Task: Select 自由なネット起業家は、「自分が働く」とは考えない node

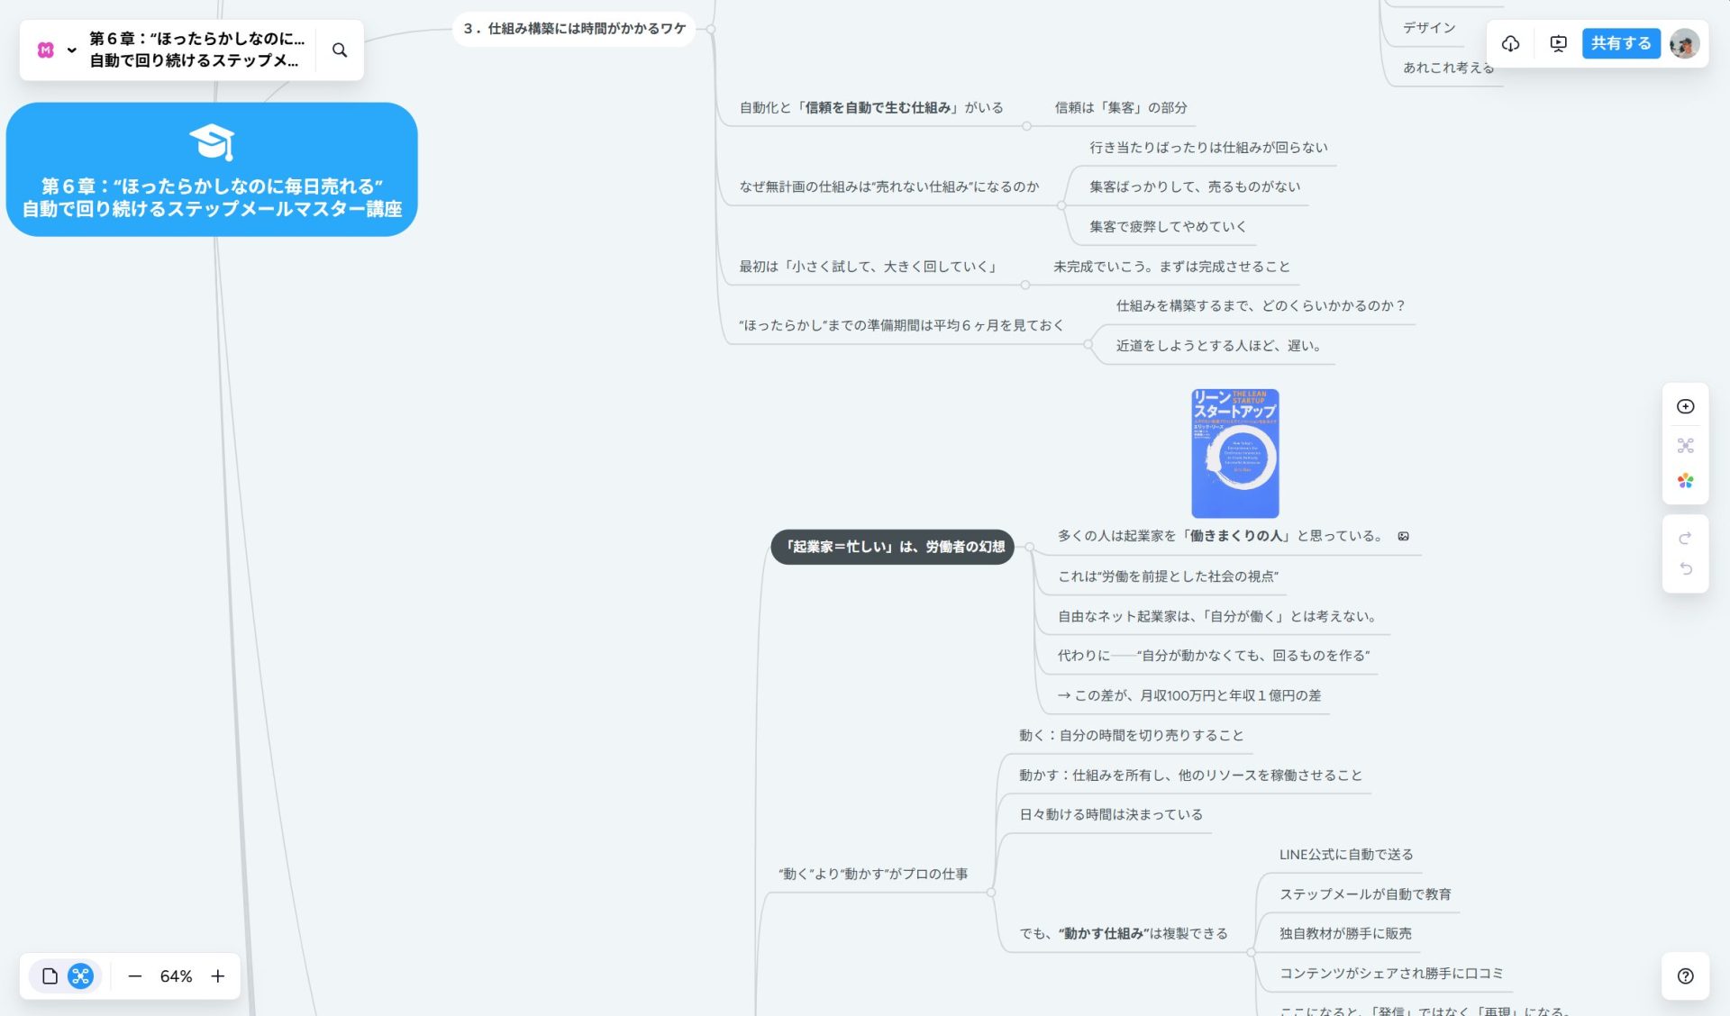Action: click(1219, 616)
